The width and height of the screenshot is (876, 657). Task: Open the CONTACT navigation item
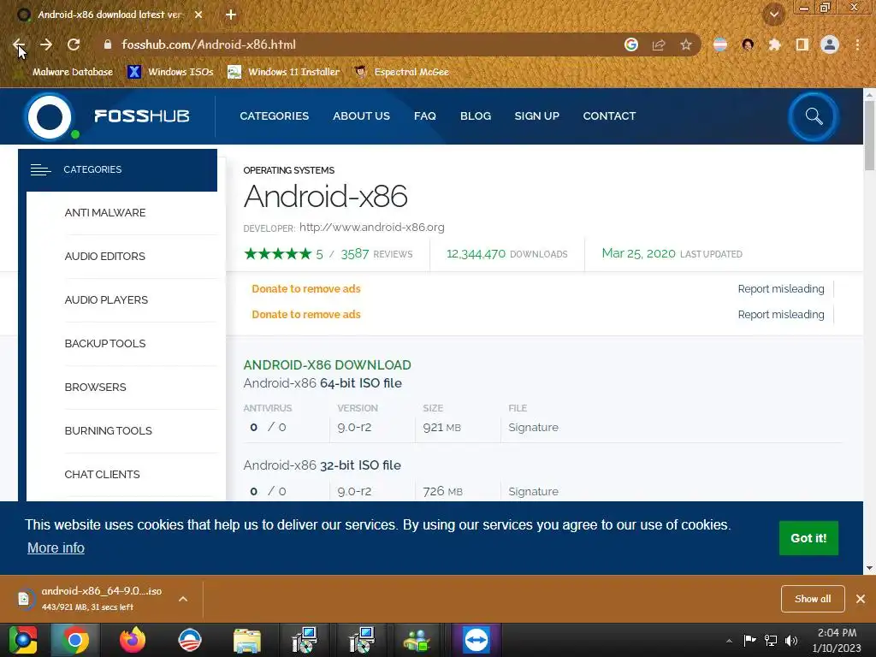(x=609, y=116)
